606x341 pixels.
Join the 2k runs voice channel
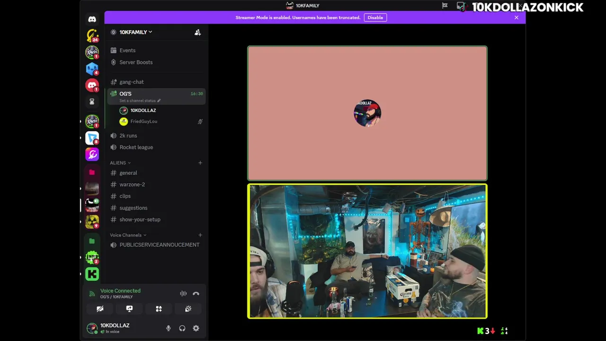(x=156, y=135)
